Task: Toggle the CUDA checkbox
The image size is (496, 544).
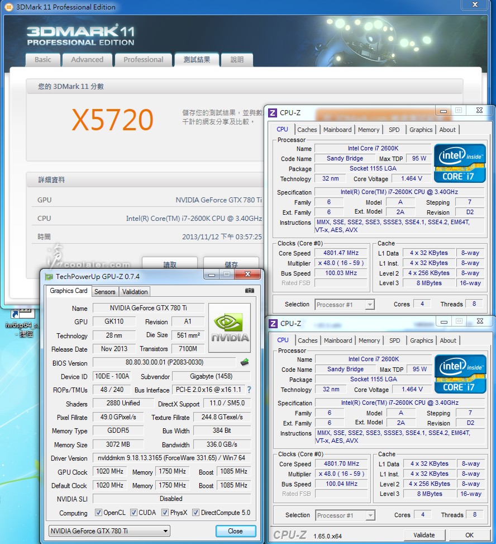Action: [x=133, y=513]
